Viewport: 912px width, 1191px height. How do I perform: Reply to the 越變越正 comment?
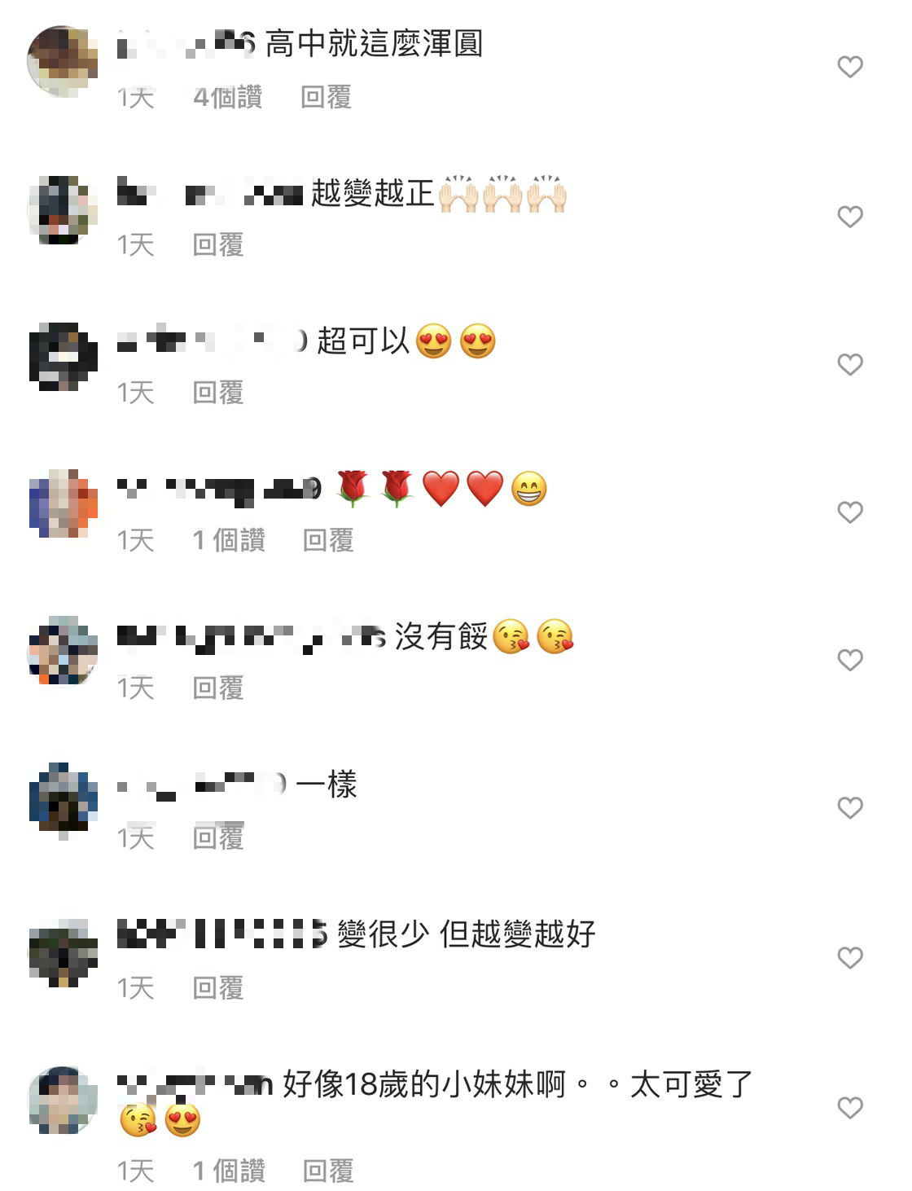pos(218,244)
